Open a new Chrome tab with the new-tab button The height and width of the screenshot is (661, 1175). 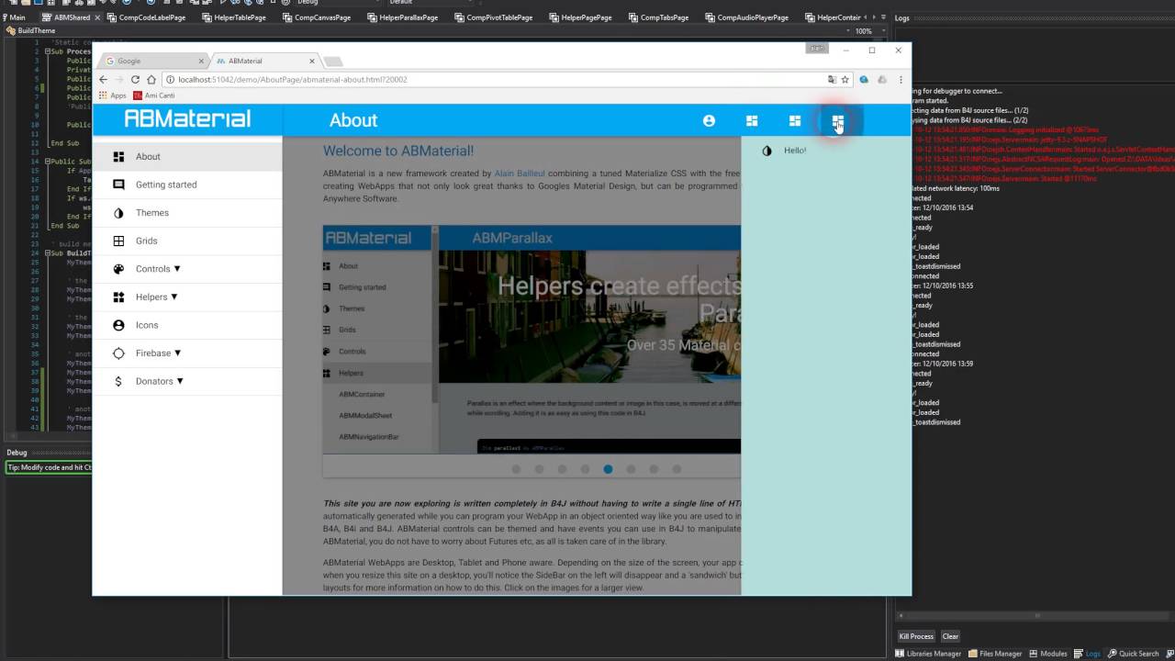coord(332,62)
